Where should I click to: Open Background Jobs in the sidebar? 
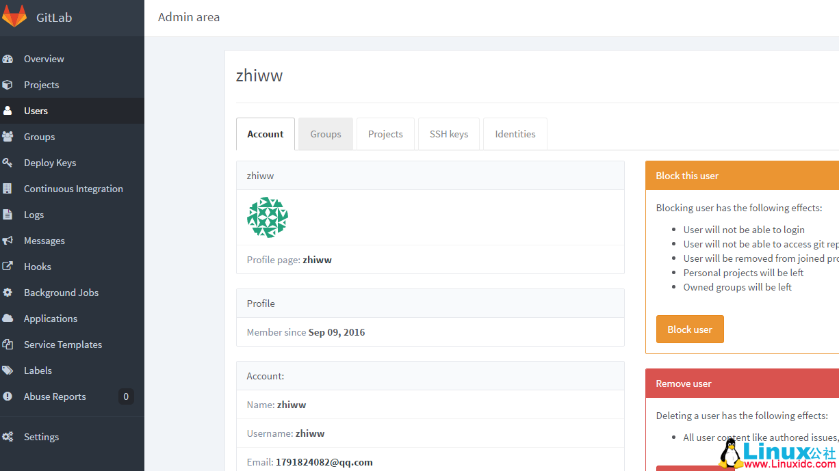click(61, 293)
